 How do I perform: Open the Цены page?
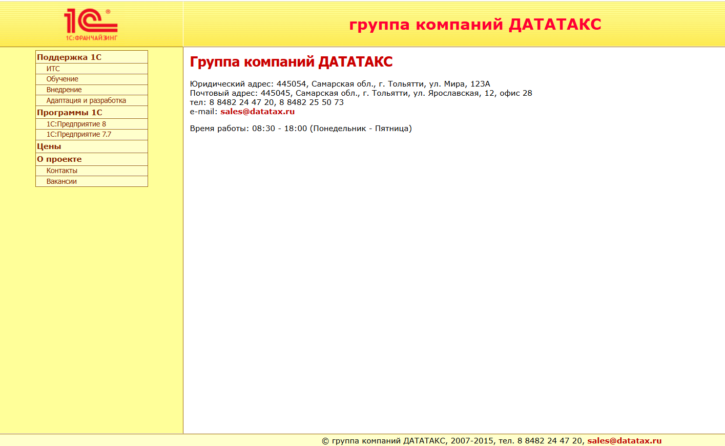(49, 146)
